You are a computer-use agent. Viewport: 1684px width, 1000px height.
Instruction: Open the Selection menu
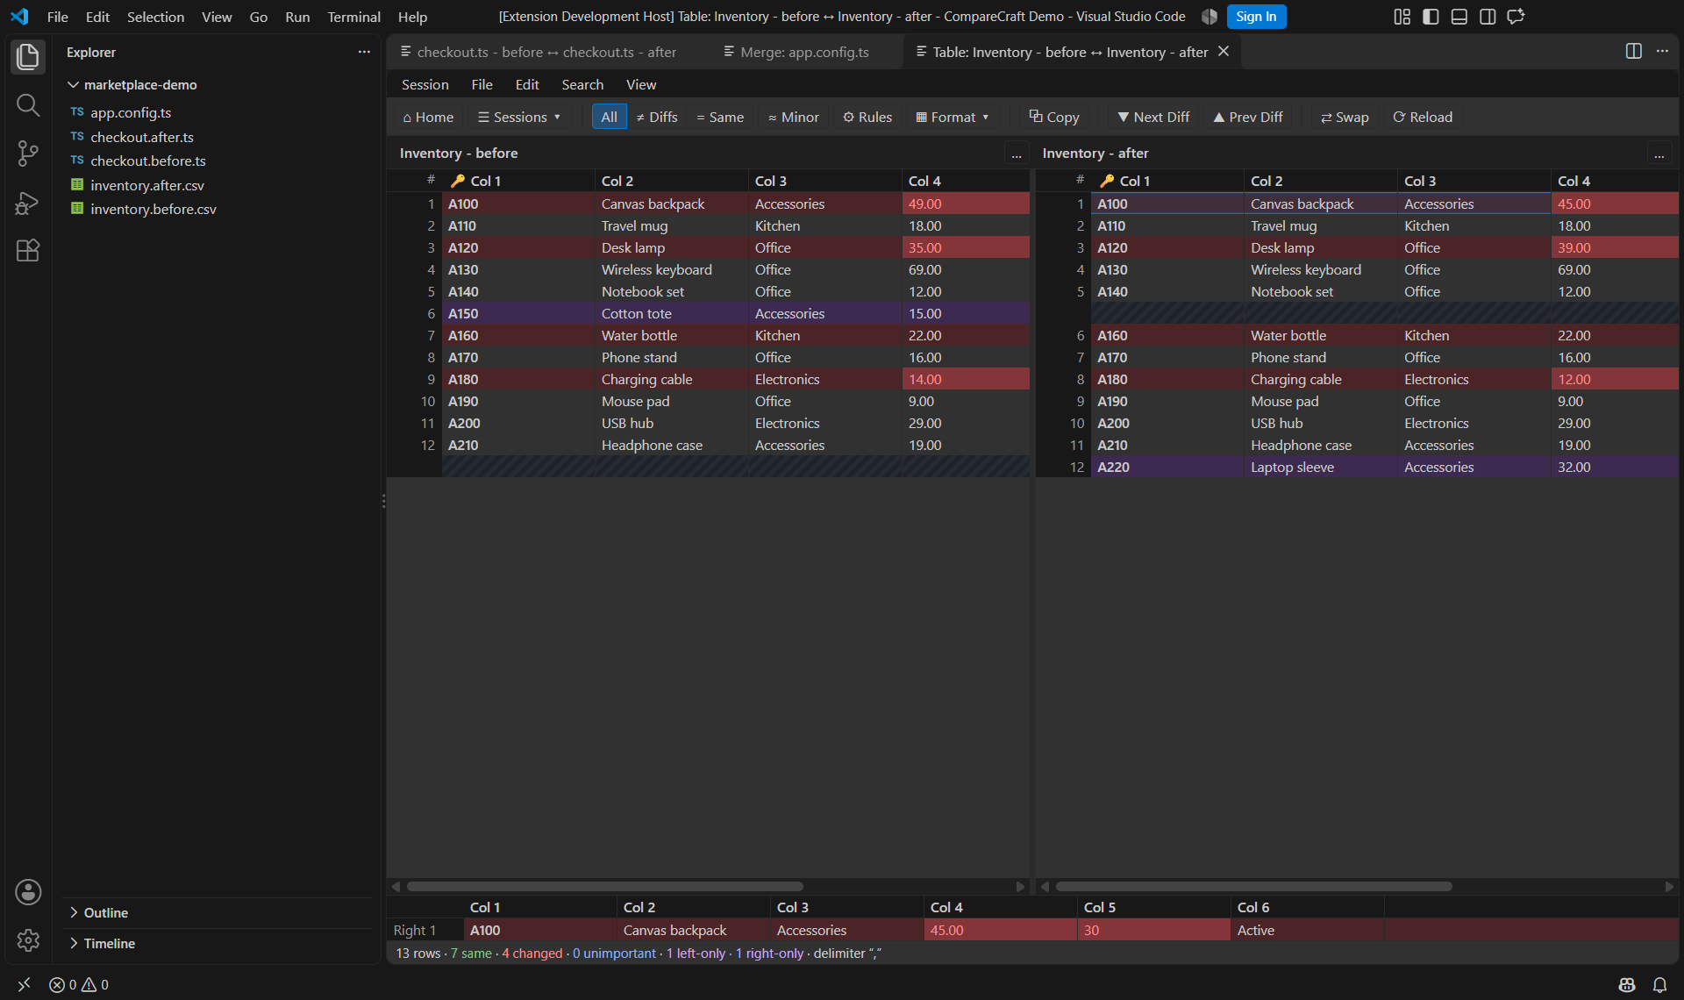155,17
